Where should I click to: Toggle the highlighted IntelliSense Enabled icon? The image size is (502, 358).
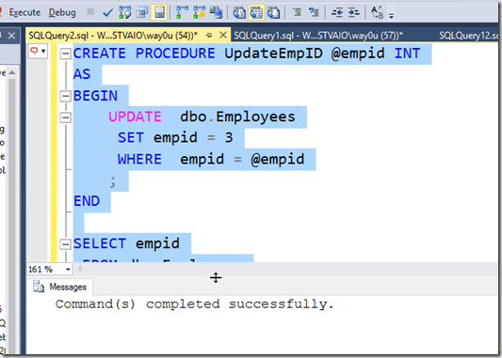(159, 12)
